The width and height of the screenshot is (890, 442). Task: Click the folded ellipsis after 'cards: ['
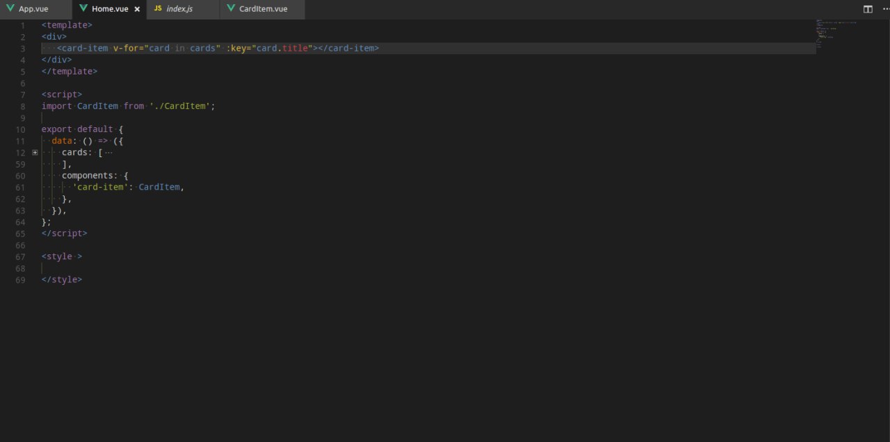point(108,152)
